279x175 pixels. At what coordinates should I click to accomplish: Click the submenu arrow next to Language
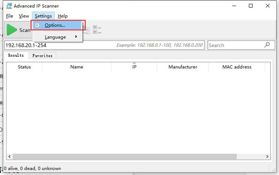[76, 37]
